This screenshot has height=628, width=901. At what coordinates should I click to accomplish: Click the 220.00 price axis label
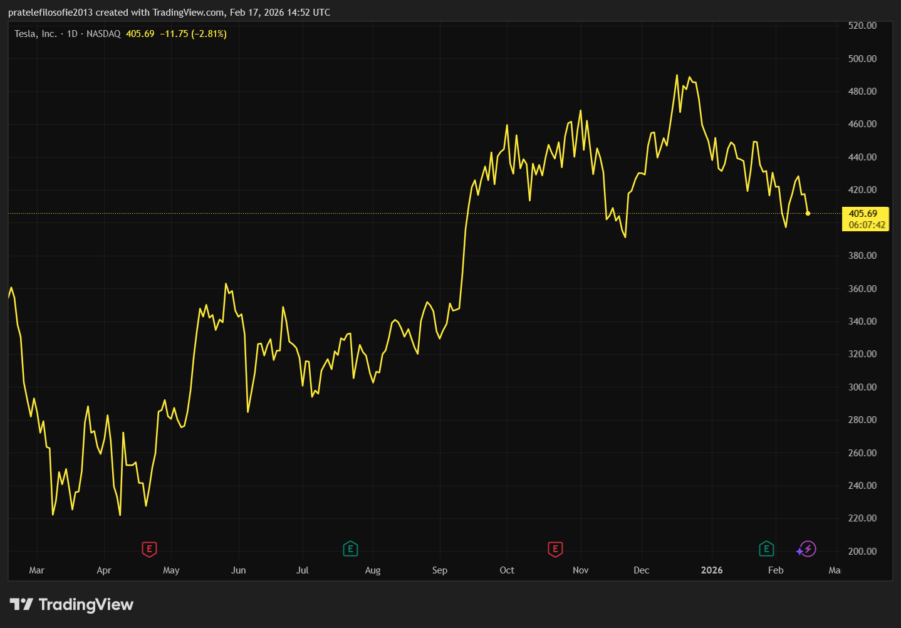862,518
